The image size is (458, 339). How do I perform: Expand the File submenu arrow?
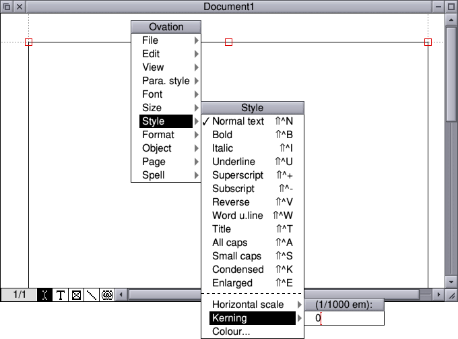click(197, 40)
